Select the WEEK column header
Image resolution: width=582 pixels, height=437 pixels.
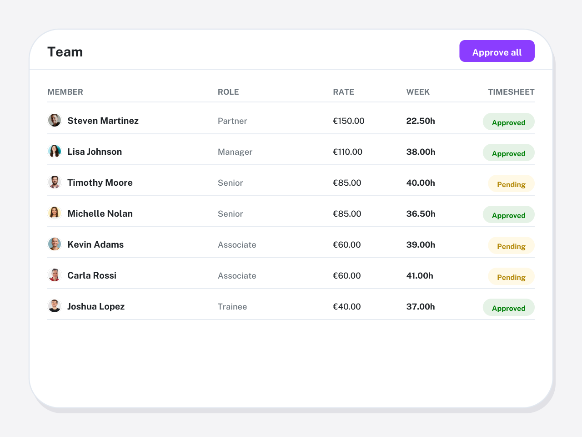(x=418, y=92)
